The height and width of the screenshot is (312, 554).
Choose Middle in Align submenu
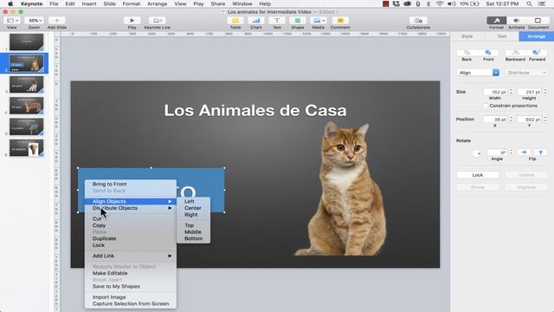(x=193, y=232)
